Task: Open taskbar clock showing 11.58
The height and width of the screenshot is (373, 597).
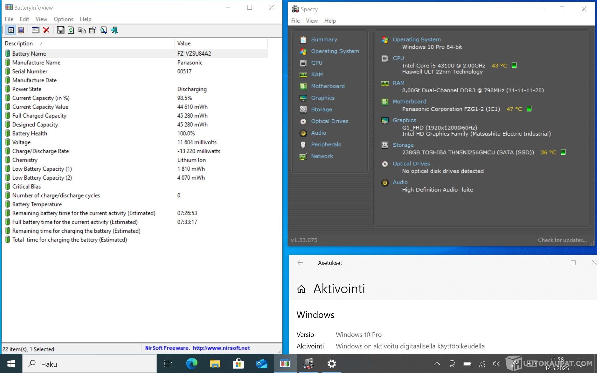Action: [557, 364]
